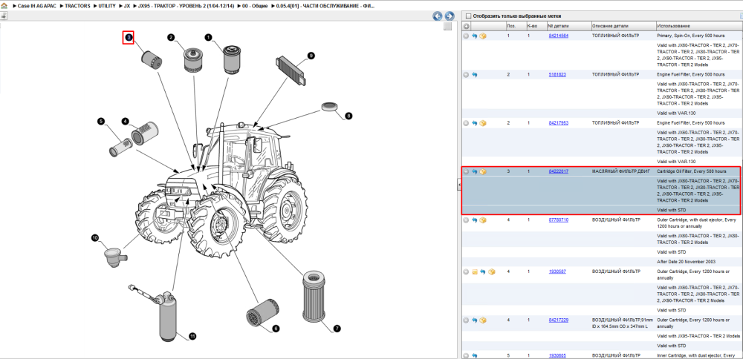Expand the row for part 5181823

[467, 75]
